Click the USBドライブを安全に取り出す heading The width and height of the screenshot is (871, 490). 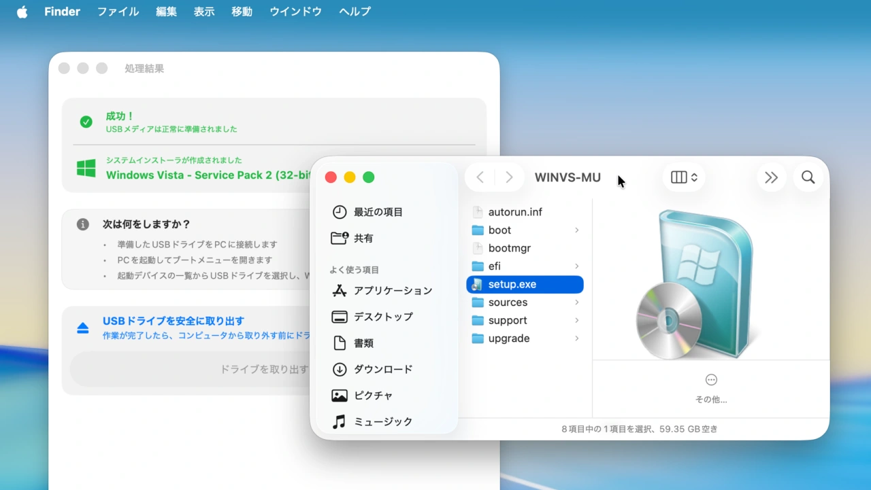pos(174,321)
